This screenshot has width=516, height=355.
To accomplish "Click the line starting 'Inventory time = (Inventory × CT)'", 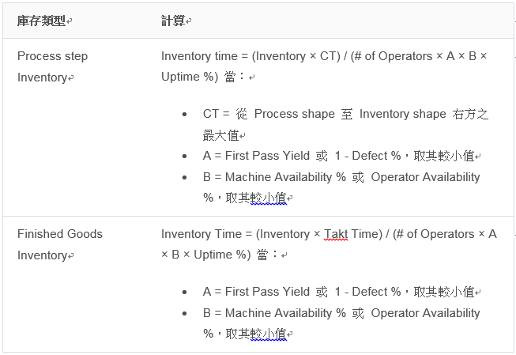I will point(324,56).
